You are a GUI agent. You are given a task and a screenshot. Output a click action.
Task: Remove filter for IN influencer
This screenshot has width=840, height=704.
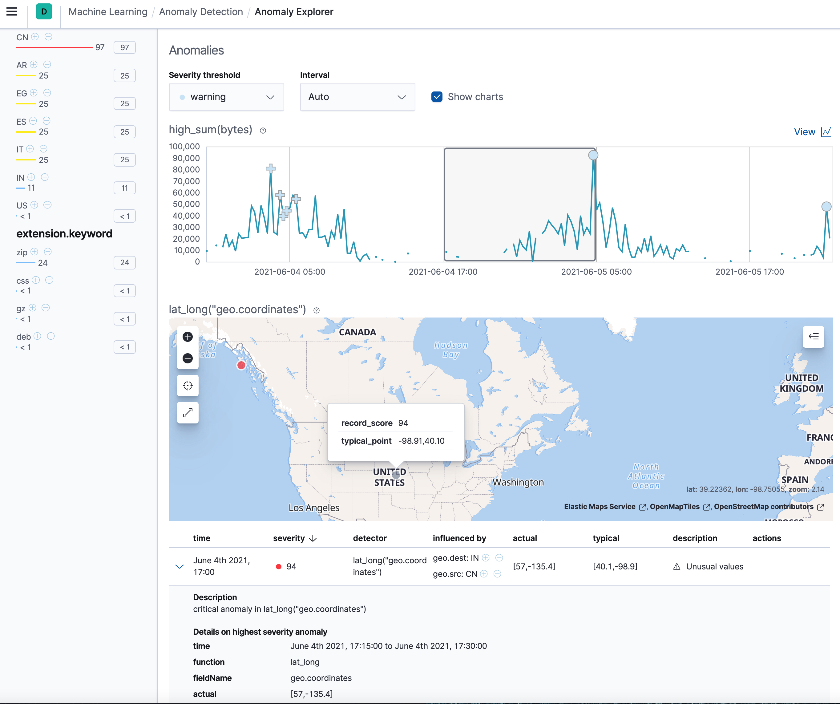(45, 177)
